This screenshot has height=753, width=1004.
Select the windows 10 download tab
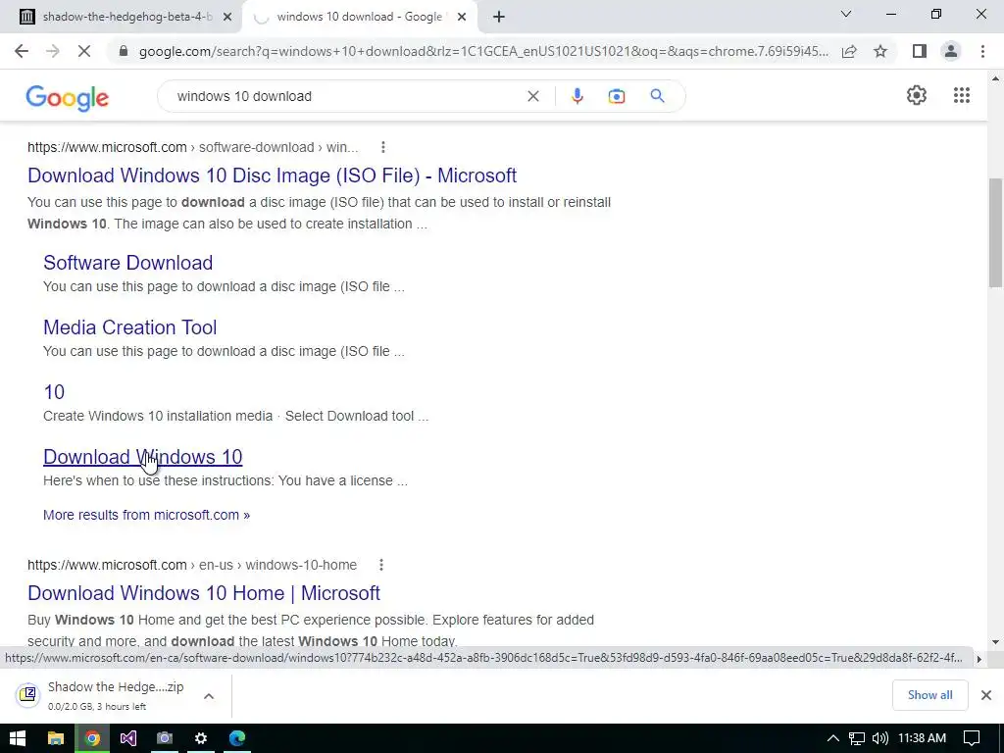coord(359,17)
